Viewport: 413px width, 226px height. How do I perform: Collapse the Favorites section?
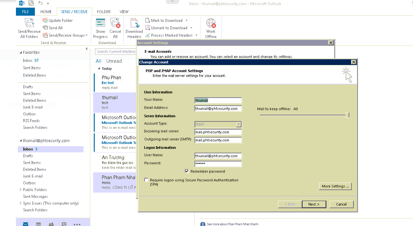[x=21, y=53]
